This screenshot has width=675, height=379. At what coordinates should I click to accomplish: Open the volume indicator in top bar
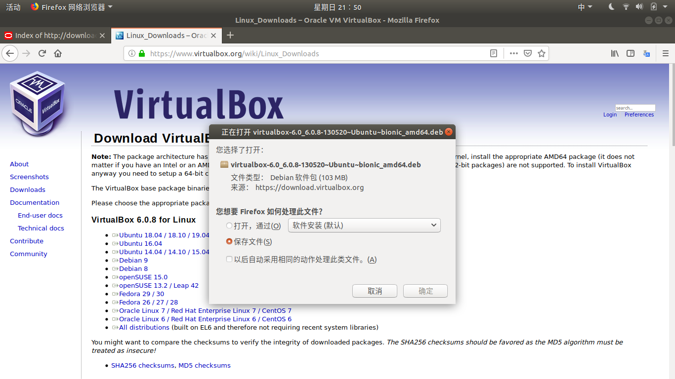pyautogui.click(x=639, y=7)
